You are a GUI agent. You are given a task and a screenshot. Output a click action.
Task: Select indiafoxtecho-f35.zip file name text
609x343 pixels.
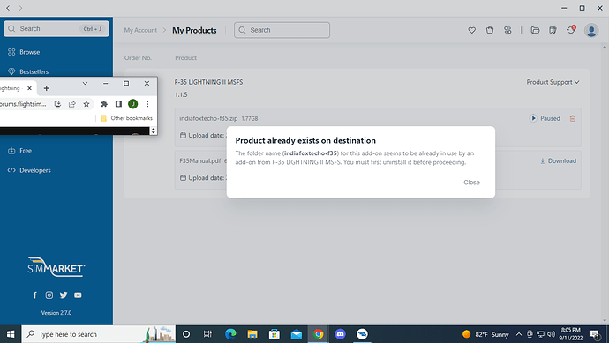(x=208, y=118)
